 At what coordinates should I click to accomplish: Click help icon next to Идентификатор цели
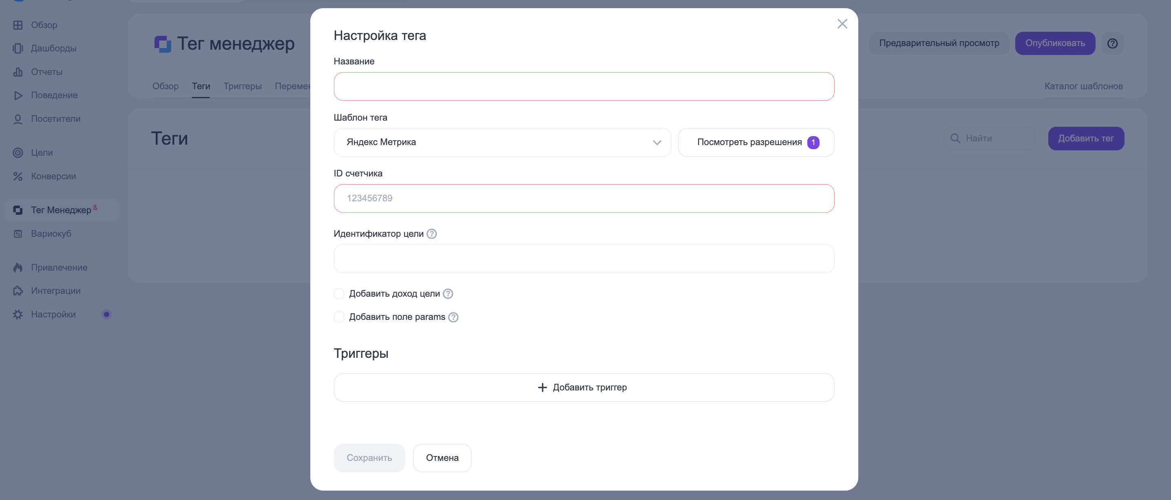click(431, 234)
